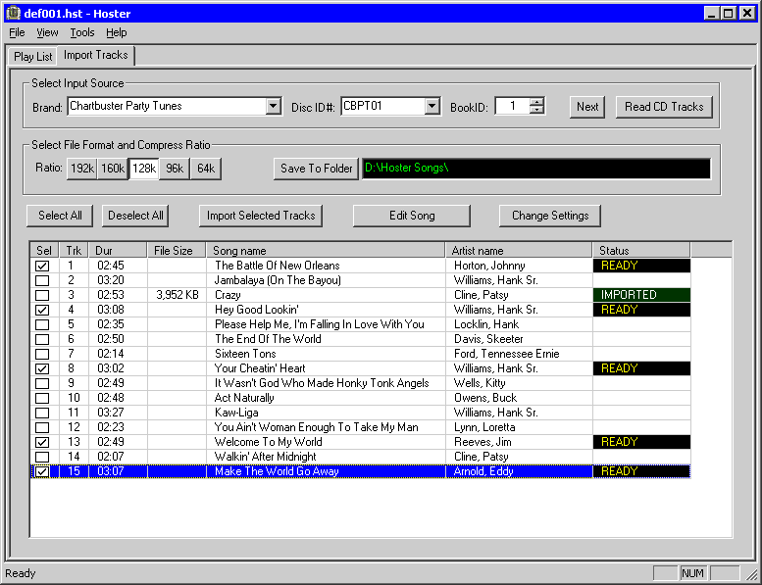This screenshot has height=585, width=762.
Task: Check The End Of The World checkbox
Action: pyautogui.click(x=42, y=339)
